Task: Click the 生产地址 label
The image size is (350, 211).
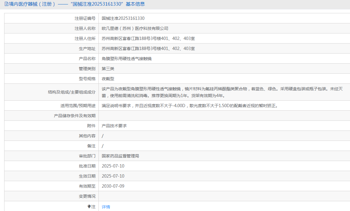Action: click(x=87, y=48)
